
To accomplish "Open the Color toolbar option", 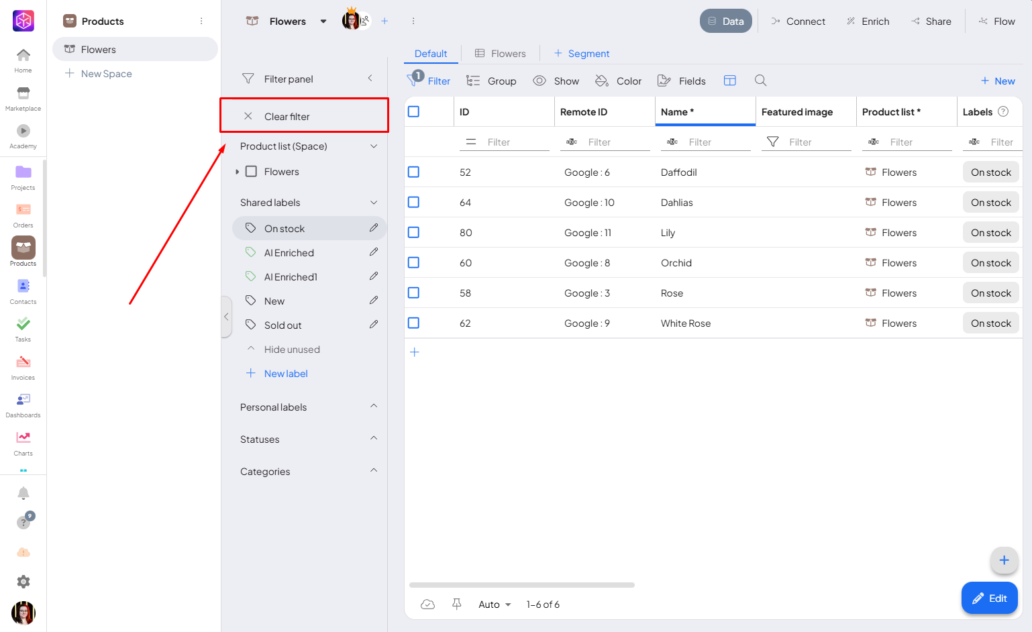I will point(618,81).
